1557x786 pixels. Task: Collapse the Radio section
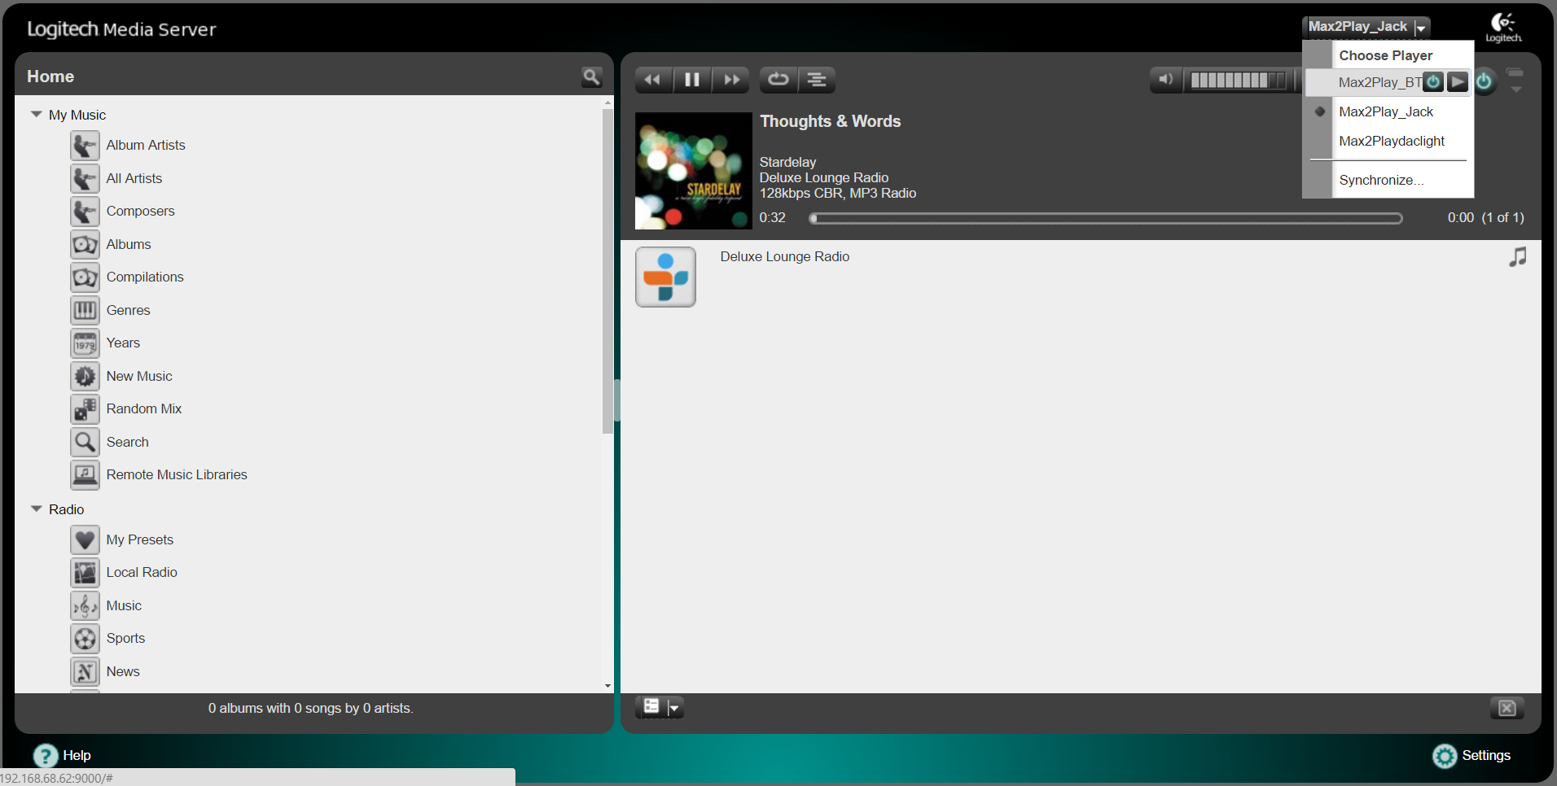[x=36, y=509]
